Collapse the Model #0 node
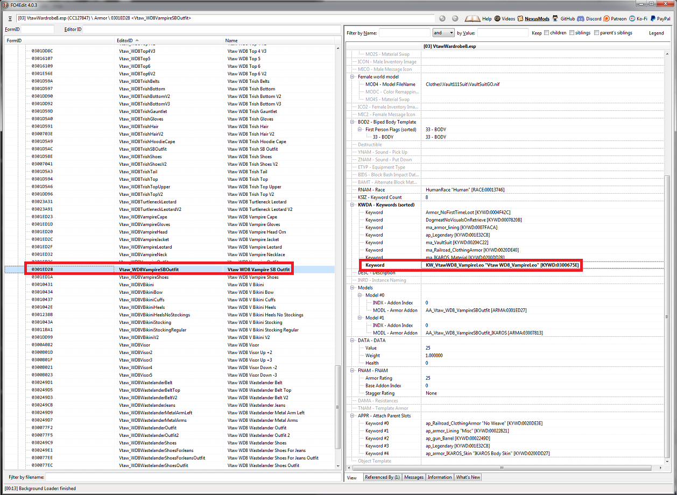The height and width of the screenshot is (495, 677). [x=361, y=295]
